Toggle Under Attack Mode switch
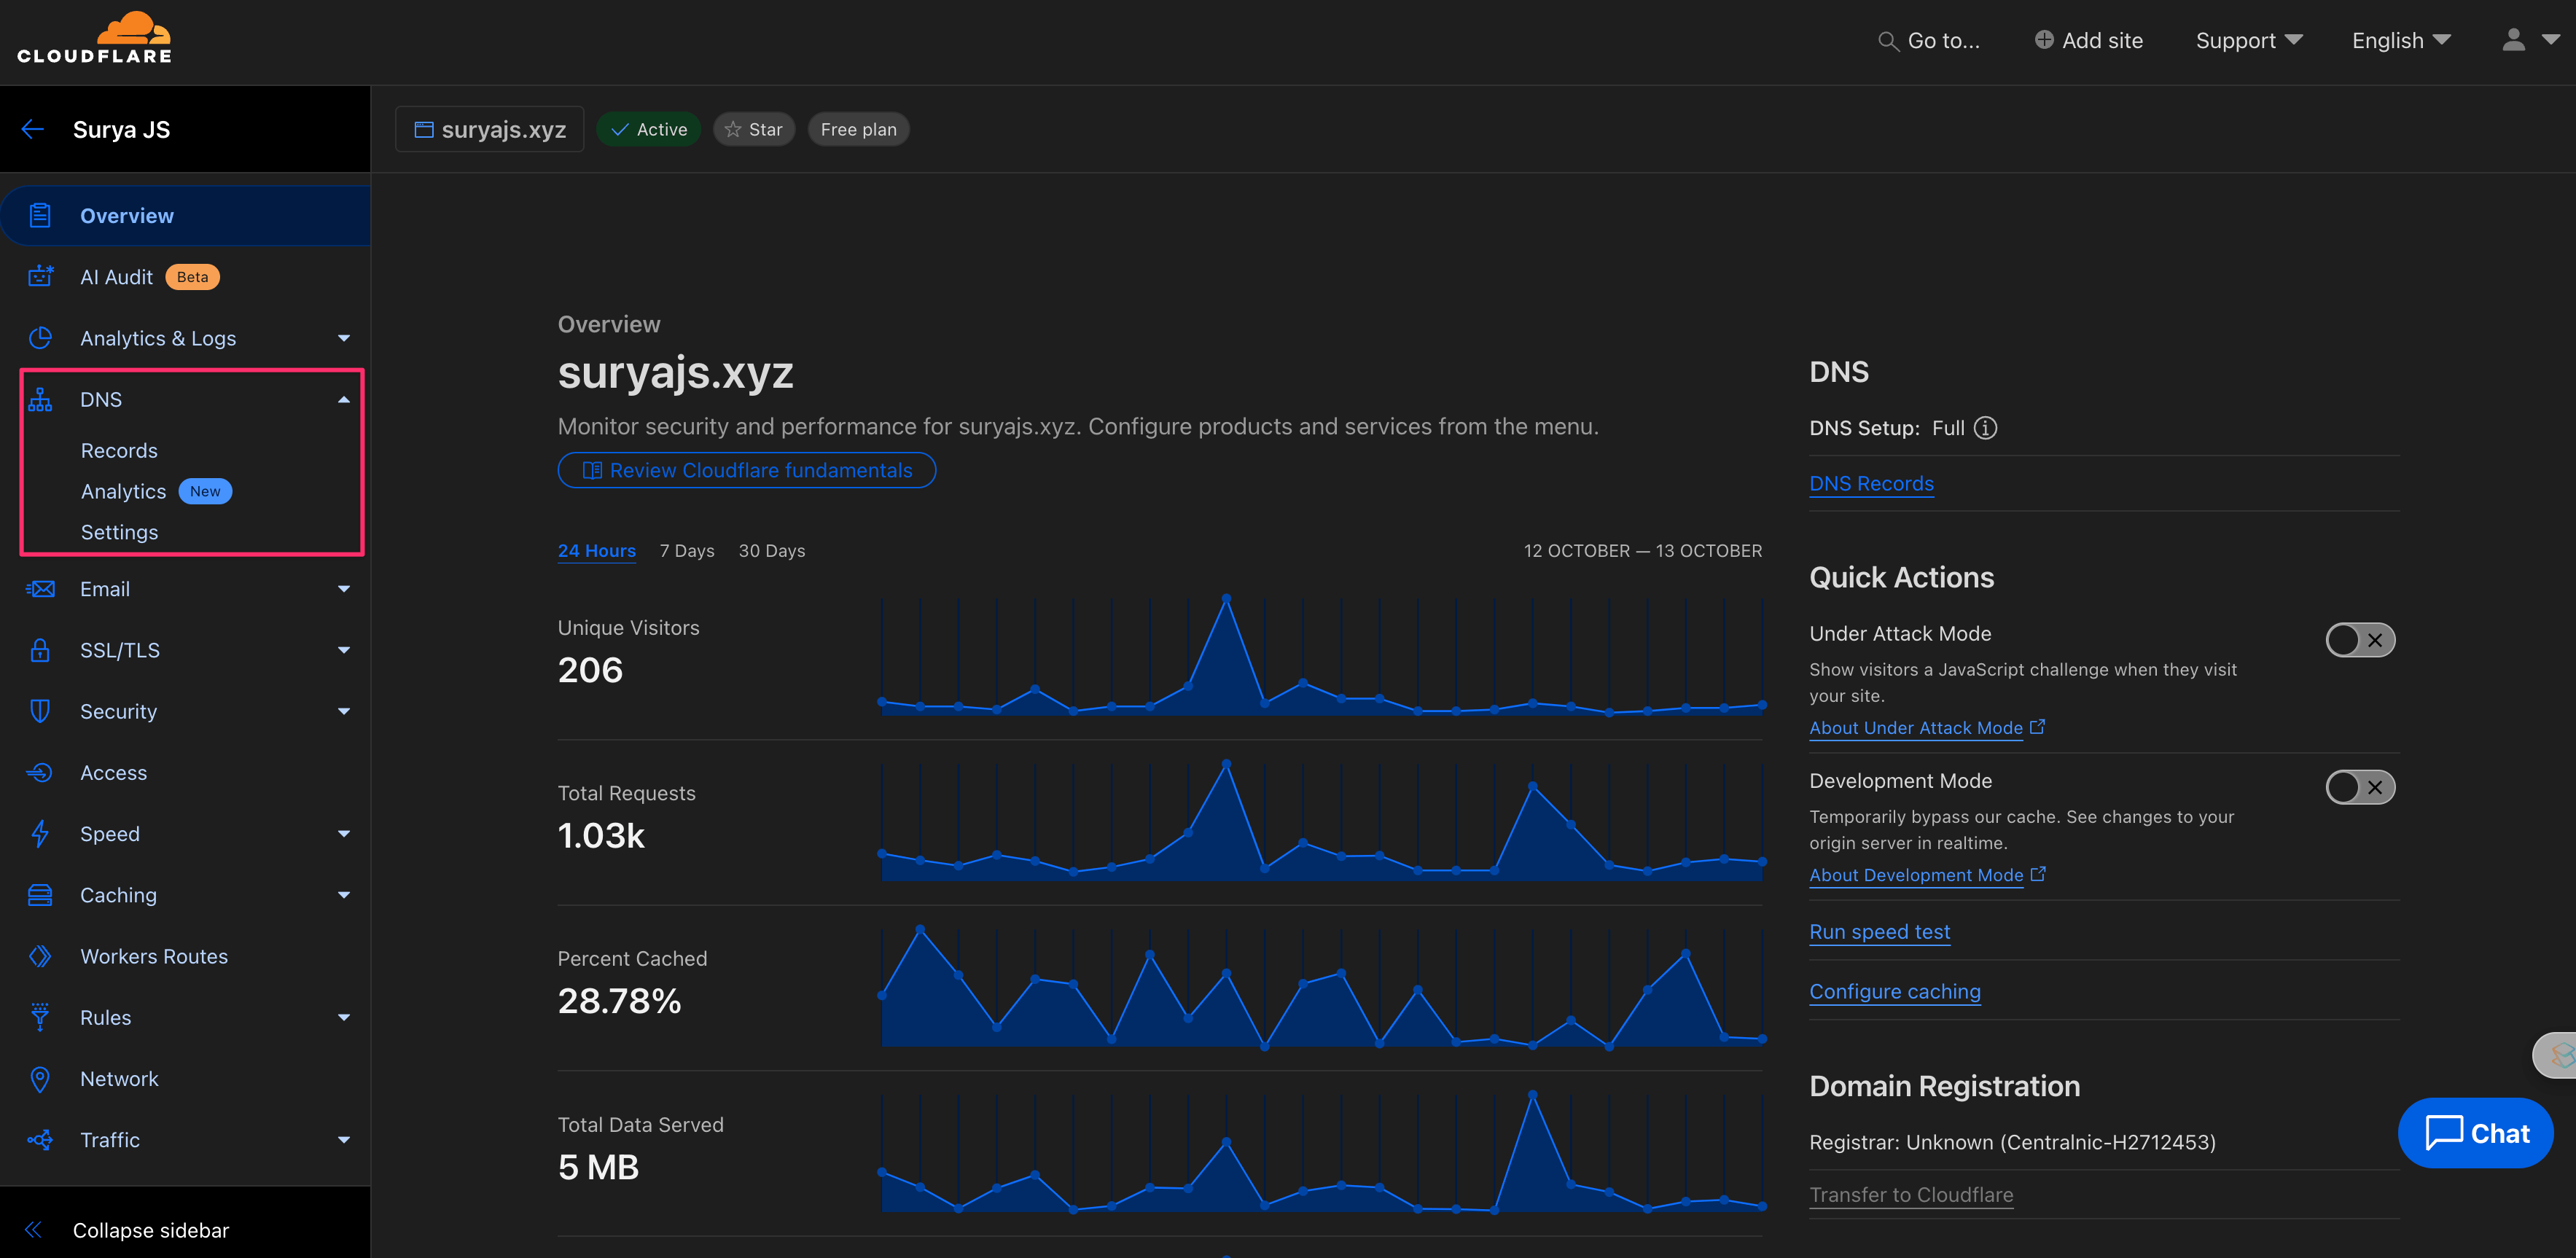 point(2360,640)
